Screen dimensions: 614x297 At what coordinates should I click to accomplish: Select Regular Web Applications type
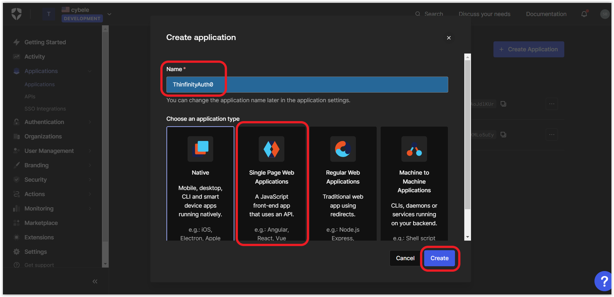[343, 183]
